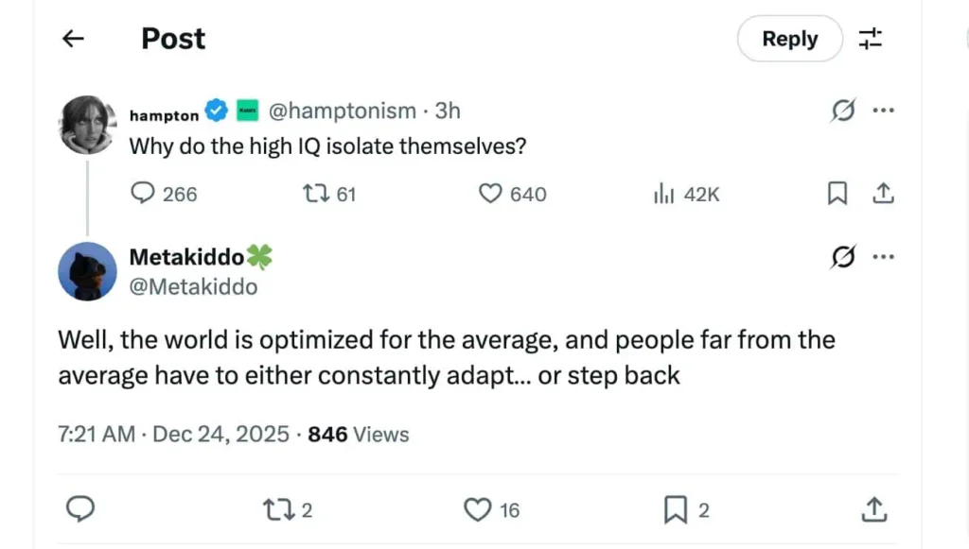Viewport: 969px width, 549px height.
Task: Open more options on Metakiddo's reply
Action: point(884,256)
